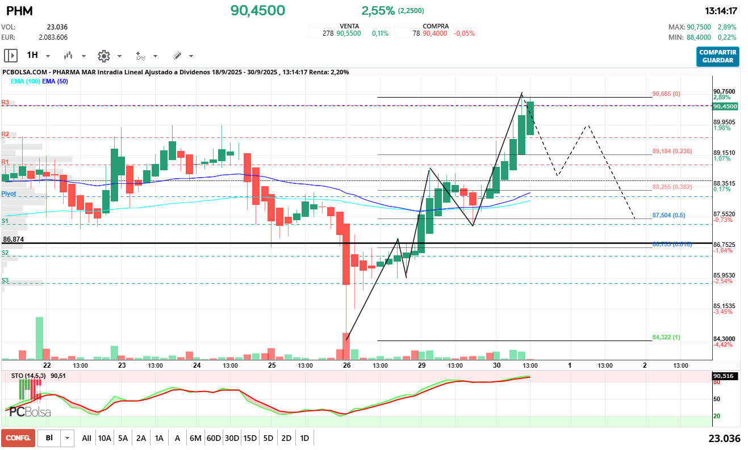Click the stochastic value tag 90,516
This screenshot has height=450, width=748.
click(725, 376)
